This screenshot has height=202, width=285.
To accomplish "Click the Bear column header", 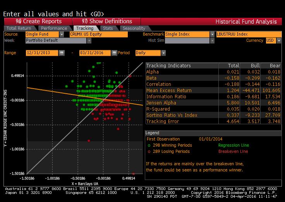I will [275, 65].
